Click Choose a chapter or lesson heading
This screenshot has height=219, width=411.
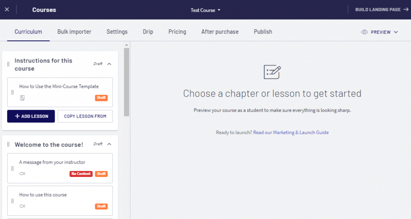(272, 94)
